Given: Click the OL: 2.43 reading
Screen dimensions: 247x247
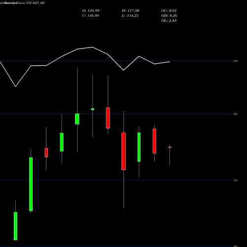Looking at the screenshot, I should [x=169, y=21].
